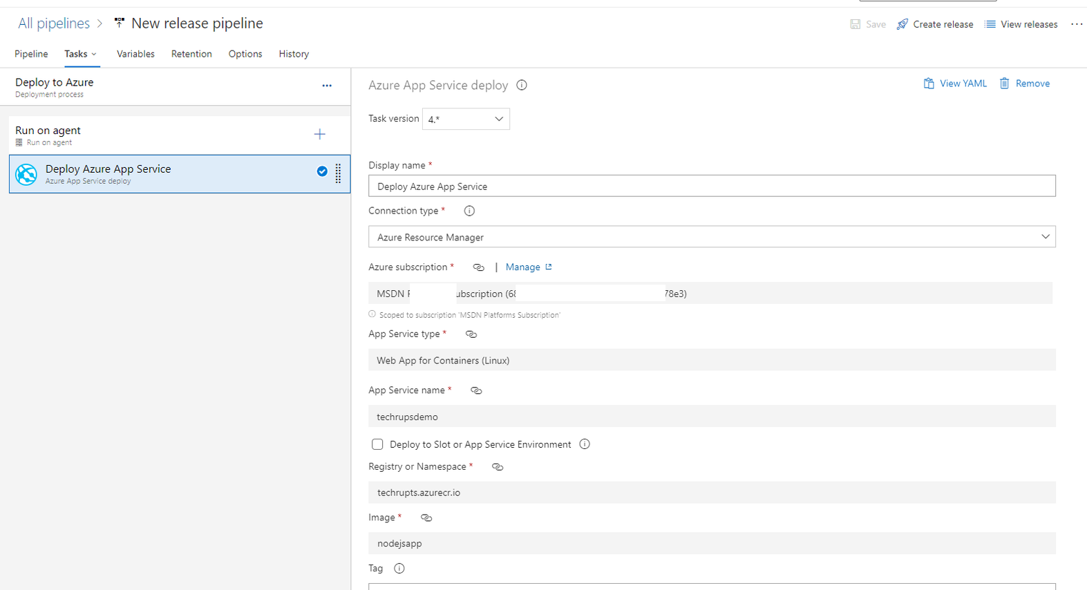The height and width of the screenshot is (590, 1087).
Task: Click the View YAML clipboard icon
Action: [929, 84]
